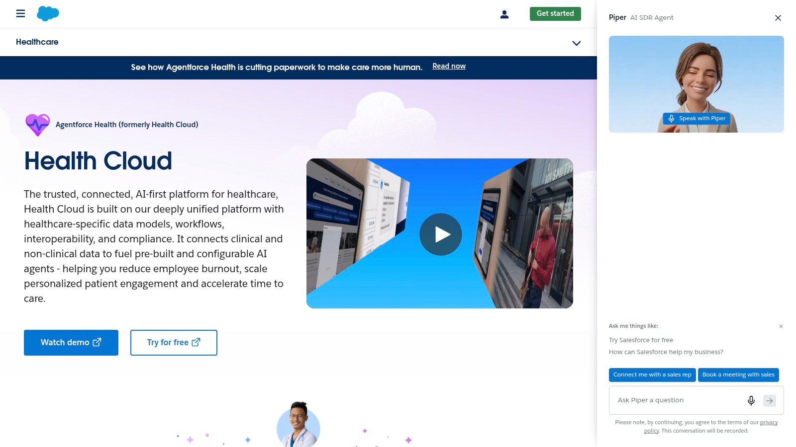Open the hamburger navigation menu
Screen dimensions: 796x447
(20, 13)
